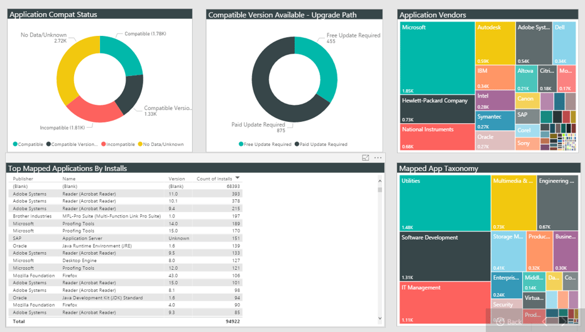Image resolution: width=585 pixels, height=332 pixels.
Task: Select the Virtua... taxonomy tile
Action: 534,301
